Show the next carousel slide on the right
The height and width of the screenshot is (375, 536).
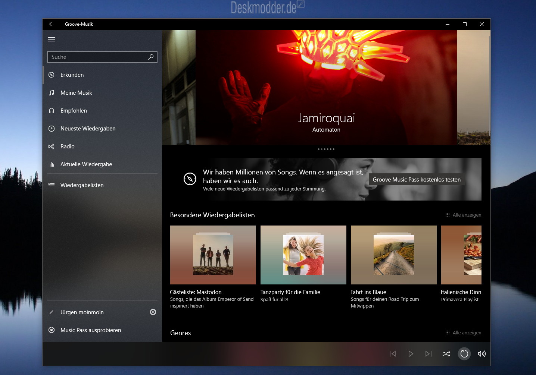[474, 88]
